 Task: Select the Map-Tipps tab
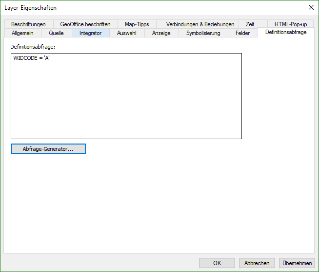137,24
